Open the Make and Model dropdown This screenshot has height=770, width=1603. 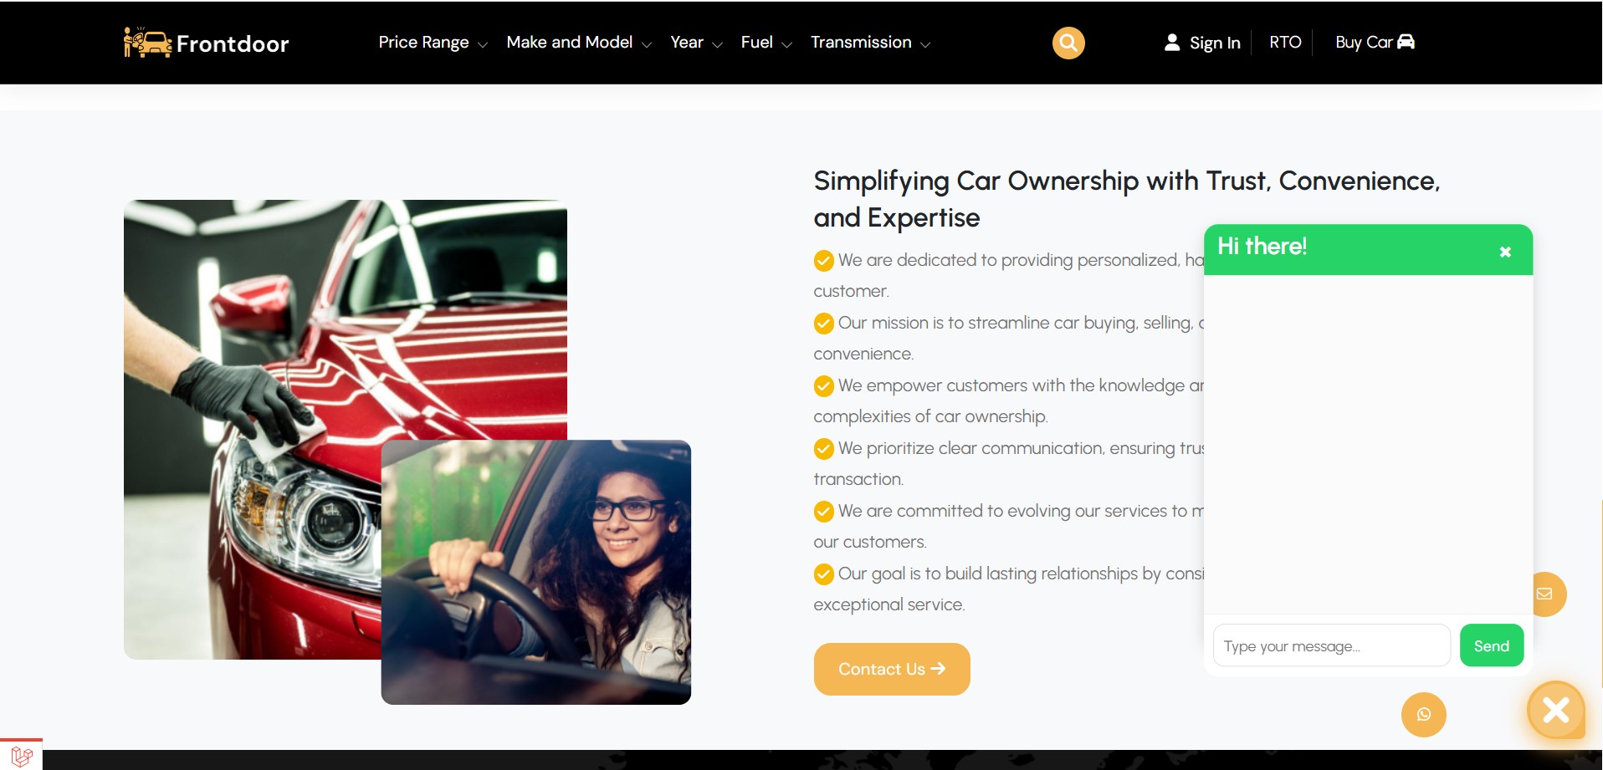click(x=578, y=43)
